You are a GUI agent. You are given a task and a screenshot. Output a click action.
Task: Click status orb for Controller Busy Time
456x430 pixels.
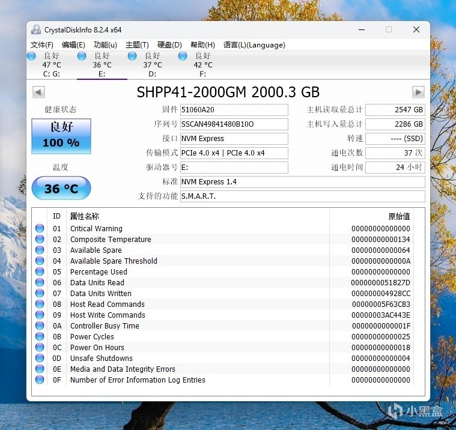pyautogui.click(x=40, y=326)
